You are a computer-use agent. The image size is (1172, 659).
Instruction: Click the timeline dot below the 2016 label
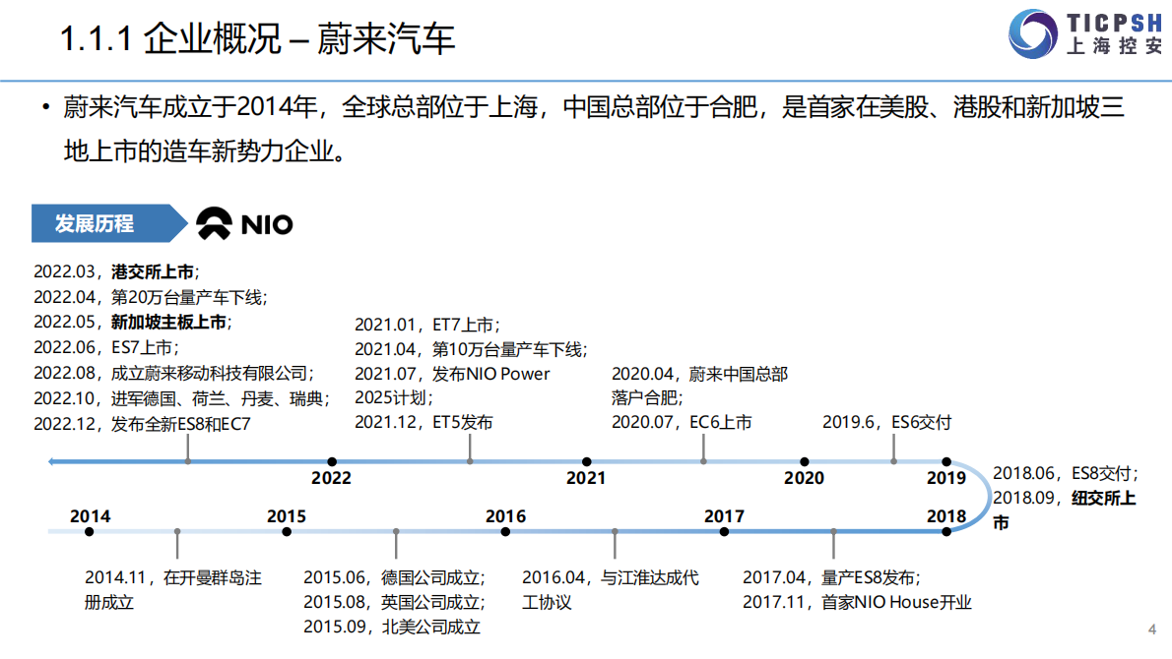click(x=504, y=531)
